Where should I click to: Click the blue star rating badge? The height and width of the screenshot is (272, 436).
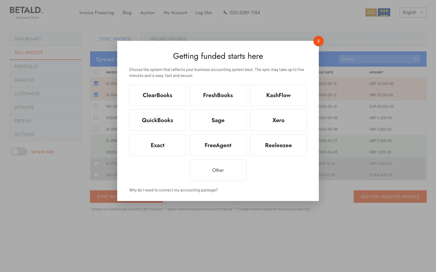pyautogui.click(x=384, y=12)
